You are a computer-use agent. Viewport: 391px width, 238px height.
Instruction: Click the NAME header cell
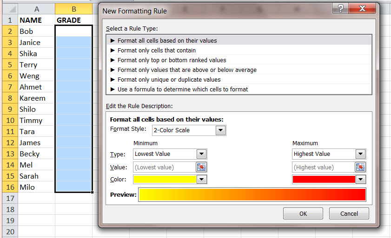click(36, 20)
